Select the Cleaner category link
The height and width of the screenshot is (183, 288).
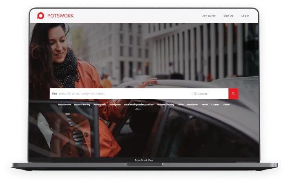click(x=215, y=105)
